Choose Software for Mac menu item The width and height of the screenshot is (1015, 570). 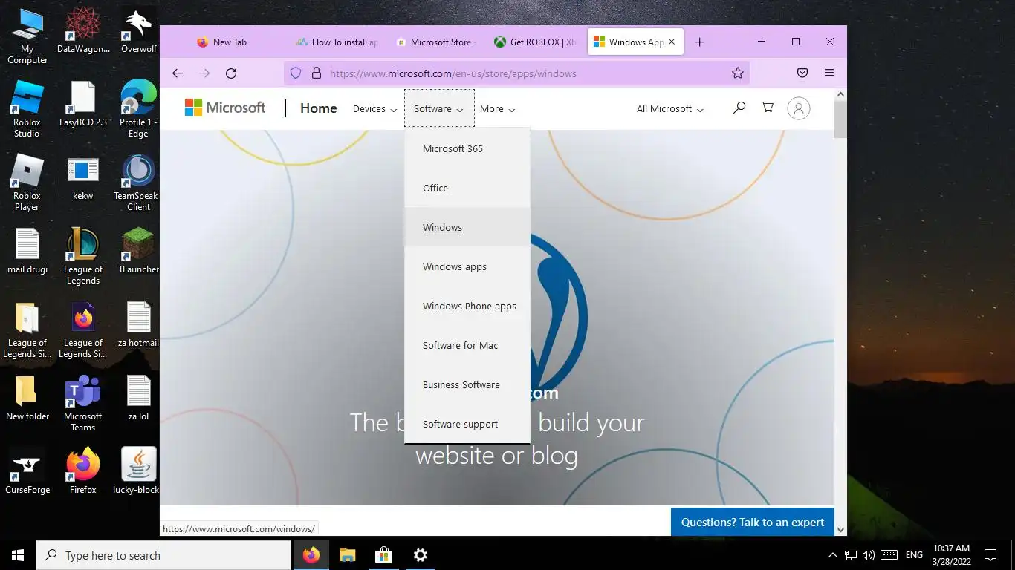[467, 345]
